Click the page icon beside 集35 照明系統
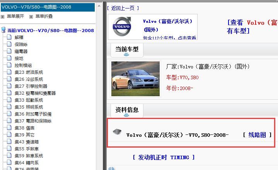The image size is (278, 170). click(x=9, y=107)
